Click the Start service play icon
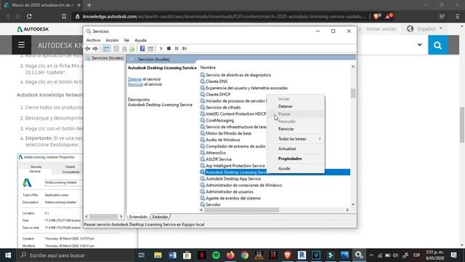 (x=161, y=49)
